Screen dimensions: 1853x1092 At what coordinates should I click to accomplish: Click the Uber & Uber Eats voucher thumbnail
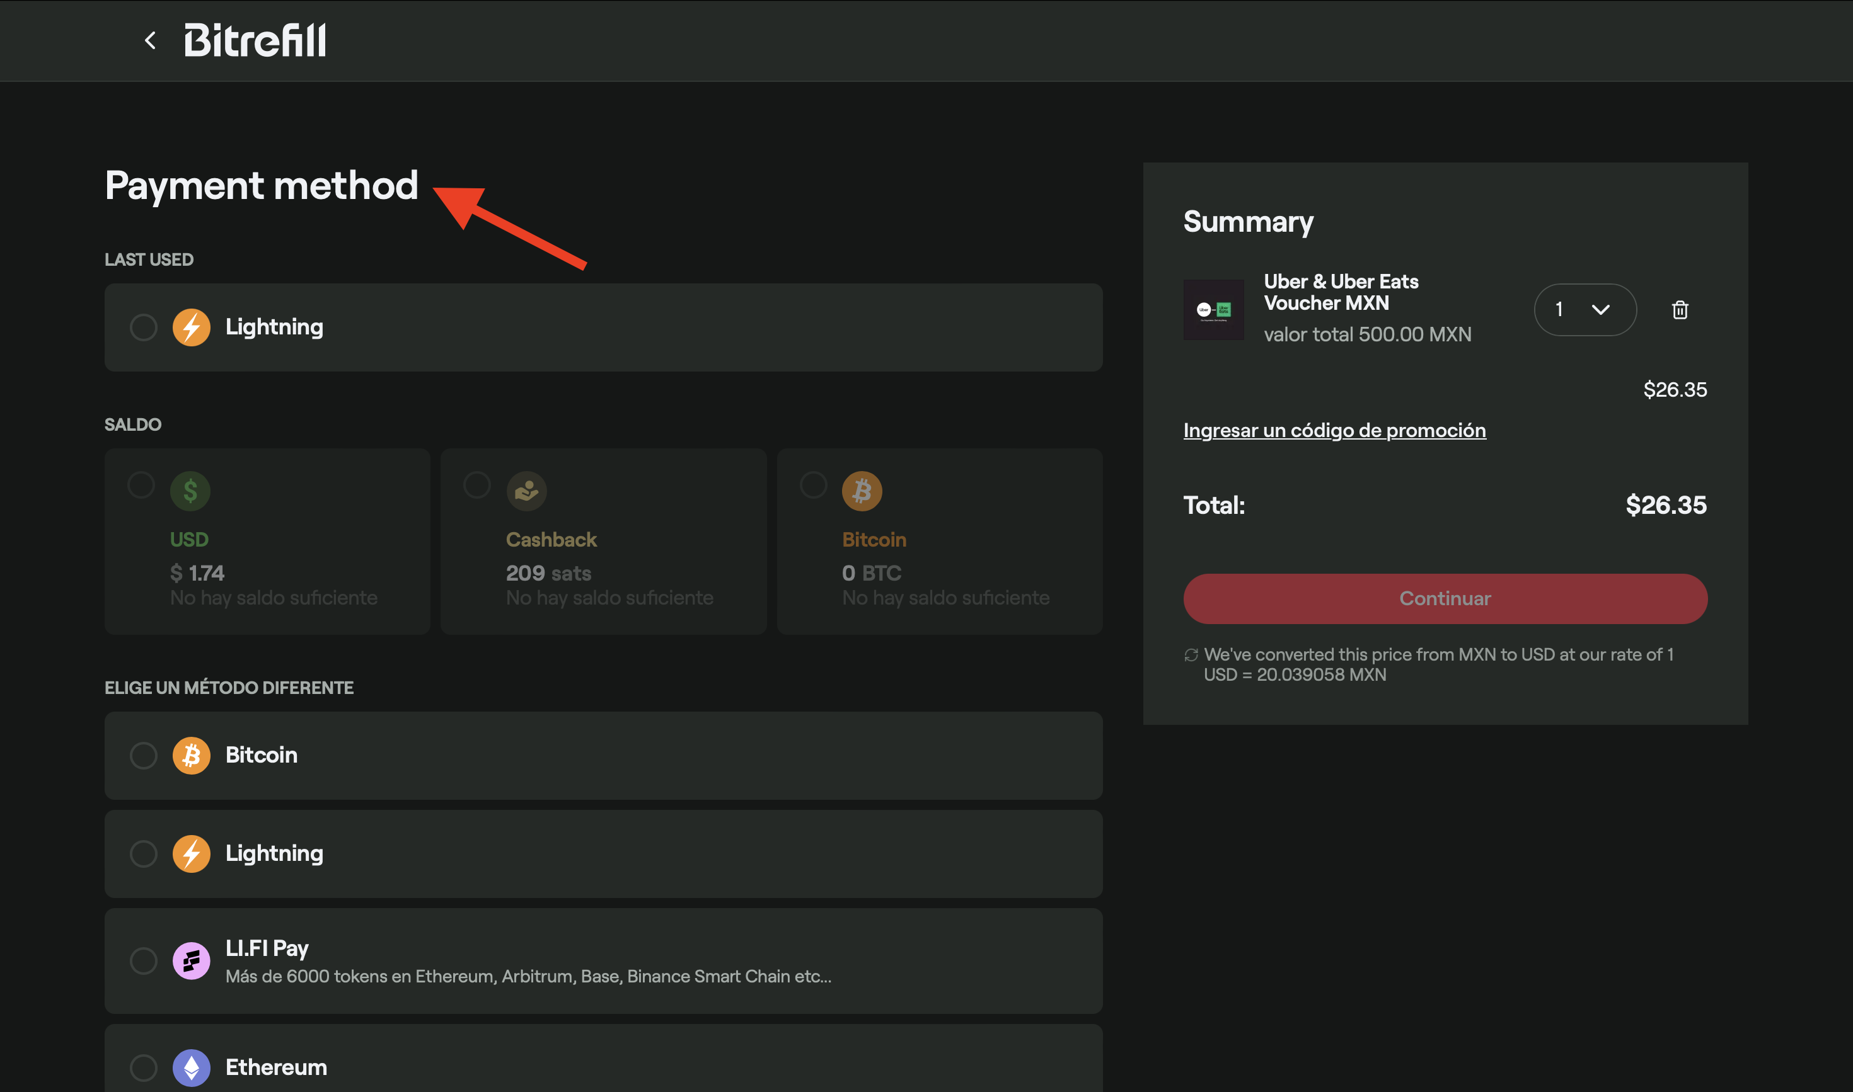coord(1214,310)
